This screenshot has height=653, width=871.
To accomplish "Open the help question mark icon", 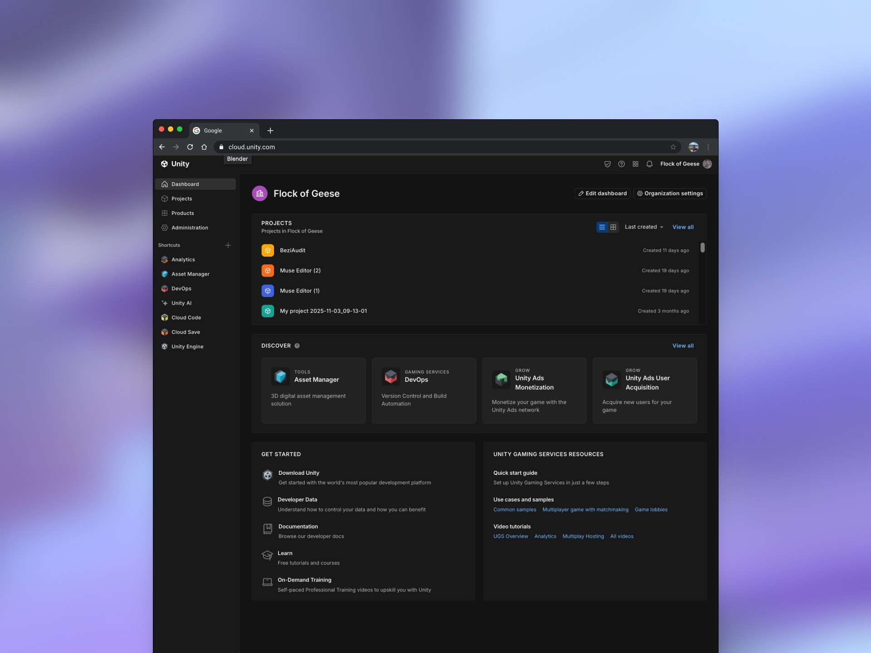I will [x=621, y=164].
